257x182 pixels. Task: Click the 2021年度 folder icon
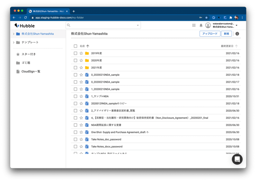87,68
